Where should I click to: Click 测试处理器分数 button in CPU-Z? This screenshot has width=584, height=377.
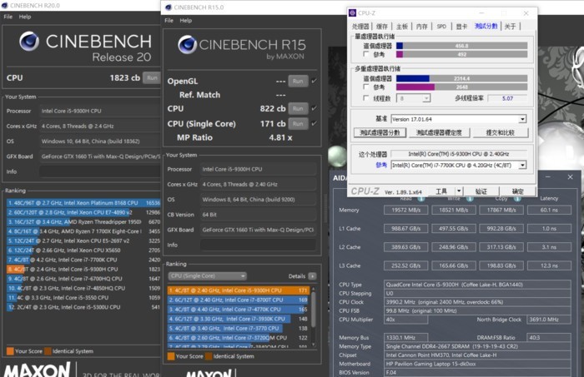tap(380, 132)
